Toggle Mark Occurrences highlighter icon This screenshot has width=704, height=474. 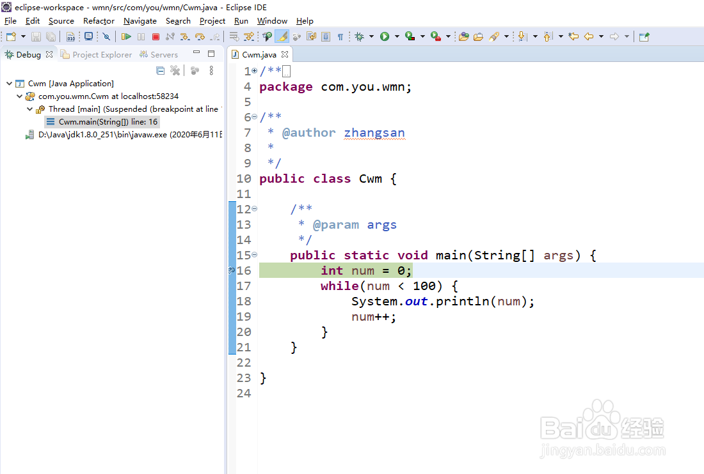pos(282,36)
